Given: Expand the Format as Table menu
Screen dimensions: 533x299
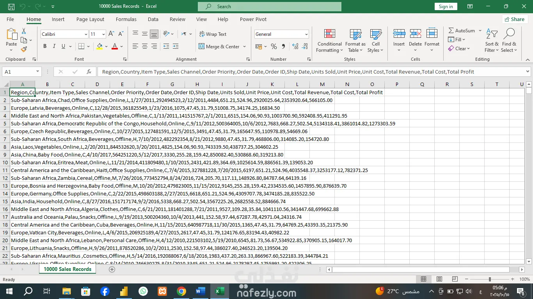Looking at the screenshot, I should pos(355,40).
